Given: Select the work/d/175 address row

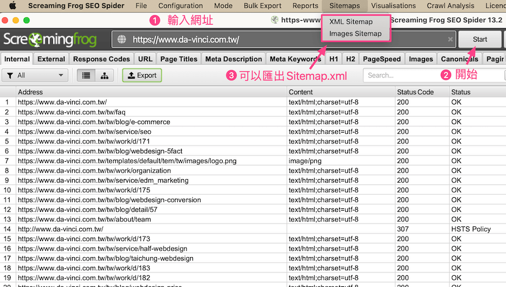Looking at the screenshot, I should (253, 190).
